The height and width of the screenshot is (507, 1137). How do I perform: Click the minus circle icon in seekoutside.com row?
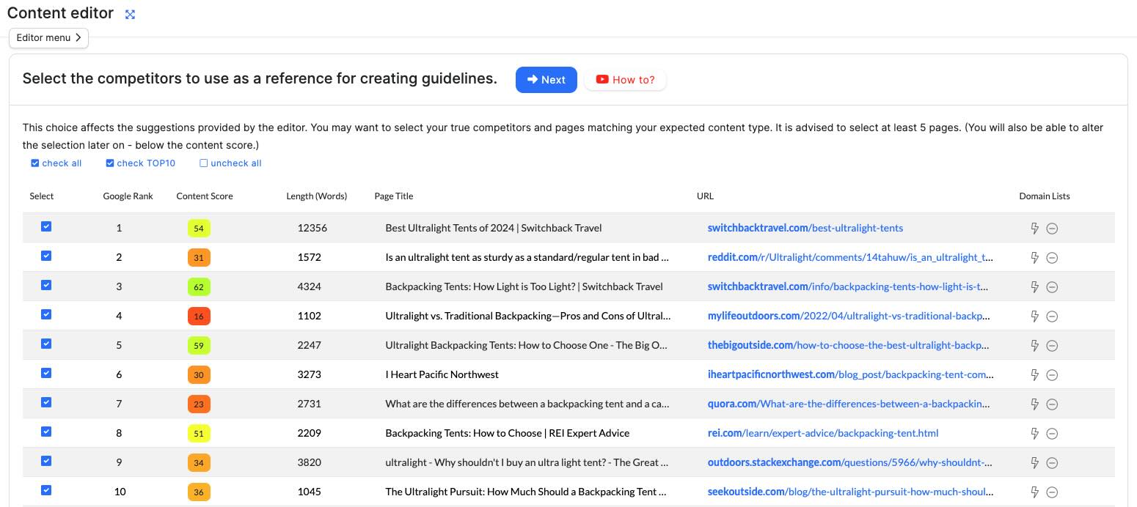pos(1052,492)
